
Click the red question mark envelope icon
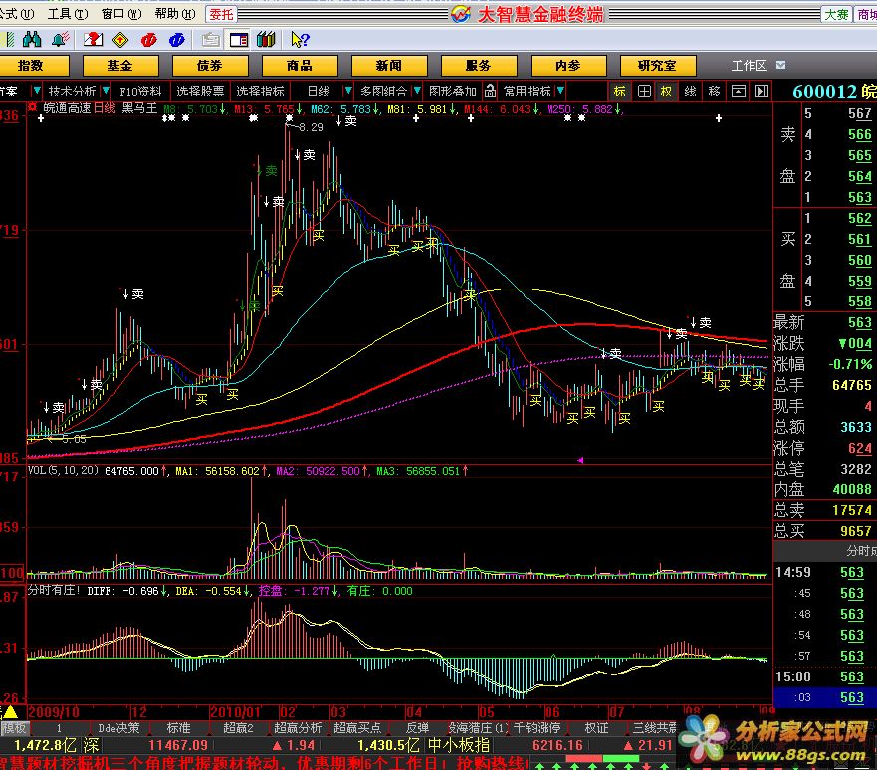(93, 39)
